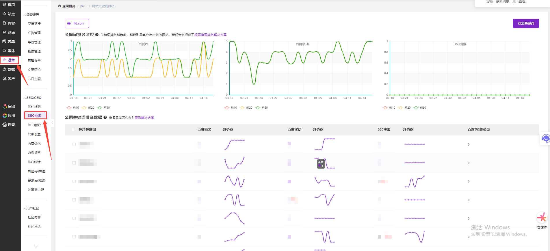Click the 站点 home icon in sidebar

(x=4, y=14)
